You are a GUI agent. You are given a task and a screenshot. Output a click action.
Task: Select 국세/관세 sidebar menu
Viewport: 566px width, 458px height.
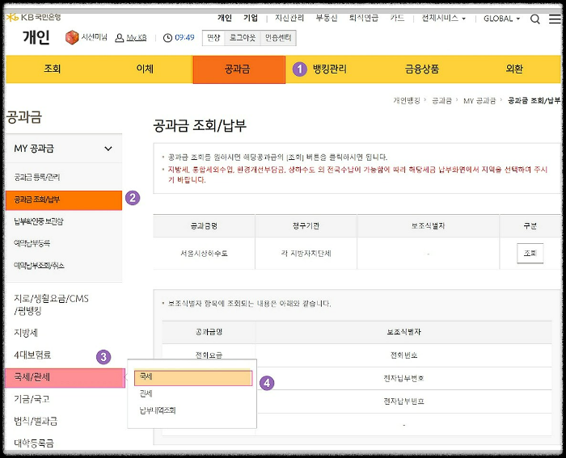click(65, 378)
